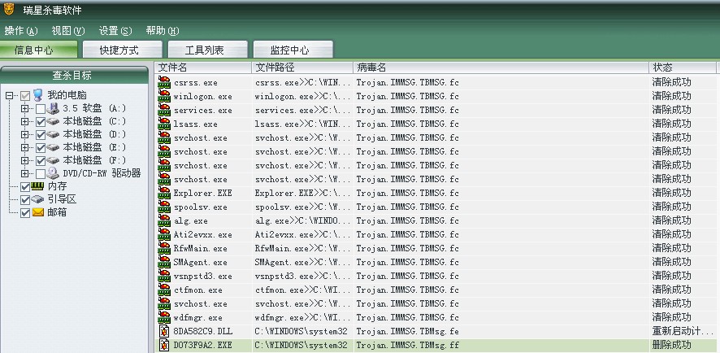Expand the 本地磁盘 (E:) node
The image size is (720, 353).
point(25,147)
